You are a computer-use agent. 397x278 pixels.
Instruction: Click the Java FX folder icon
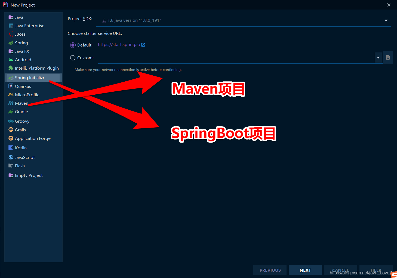[x=11, y=51]
